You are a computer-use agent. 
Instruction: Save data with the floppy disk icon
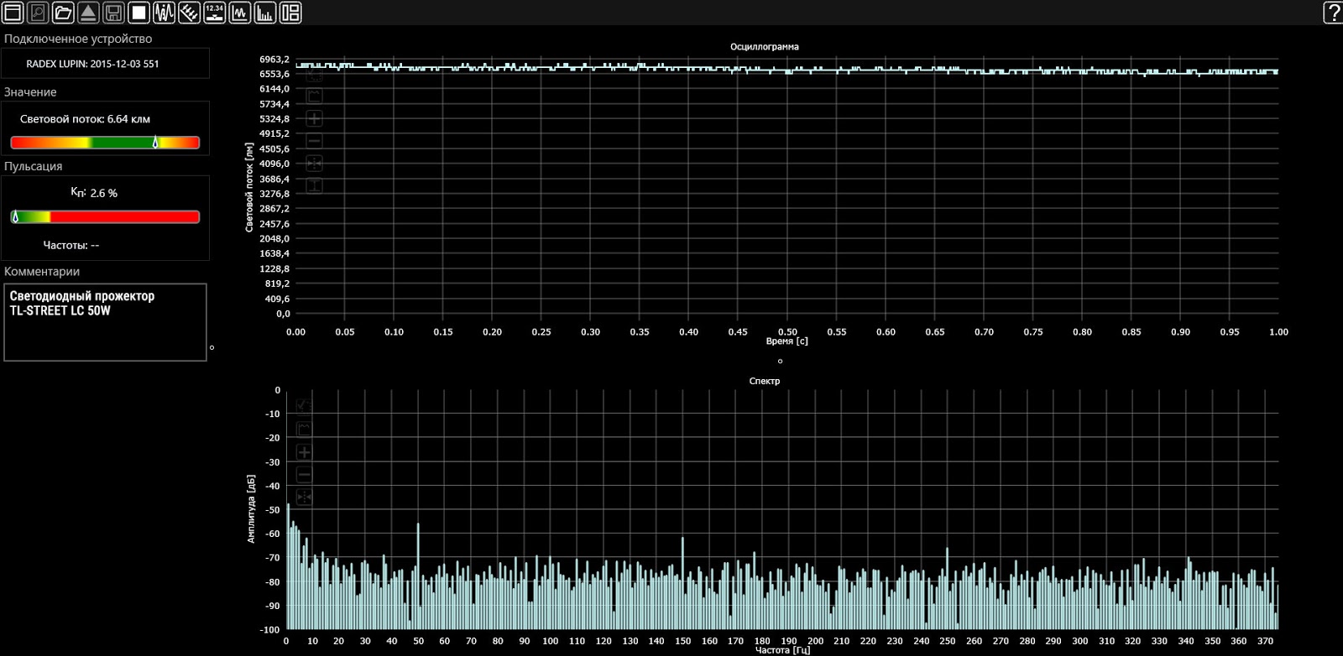click(x=113, y=13)
